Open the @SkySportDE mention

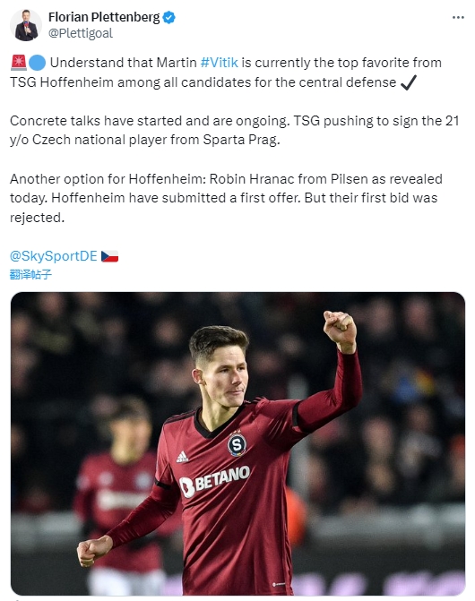point(53,256)
